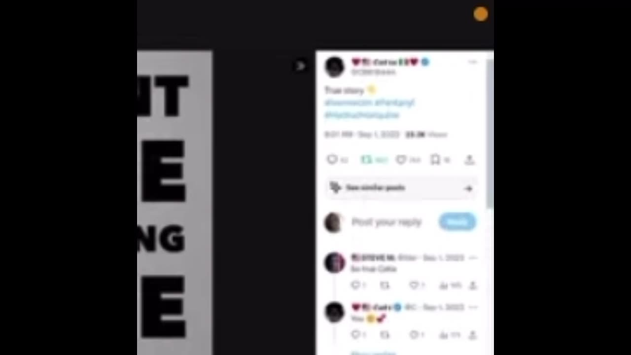Click the share icon on the main post
This screenshot has height=355, width=631.
(469, 159)
